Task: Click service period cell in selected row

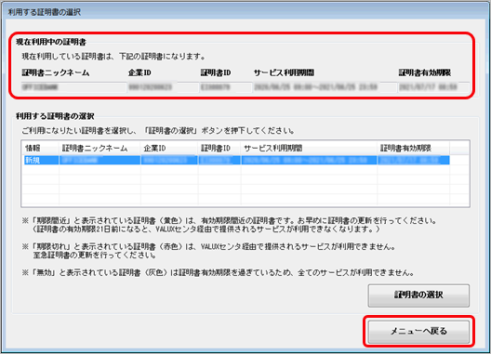Action: coord(309,160)
